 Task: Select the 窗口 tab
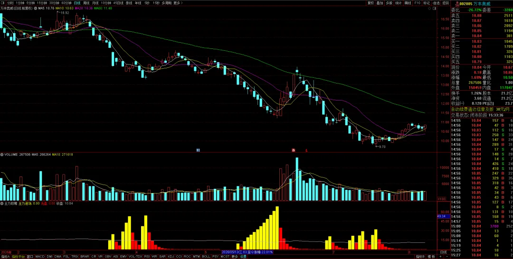30,257
